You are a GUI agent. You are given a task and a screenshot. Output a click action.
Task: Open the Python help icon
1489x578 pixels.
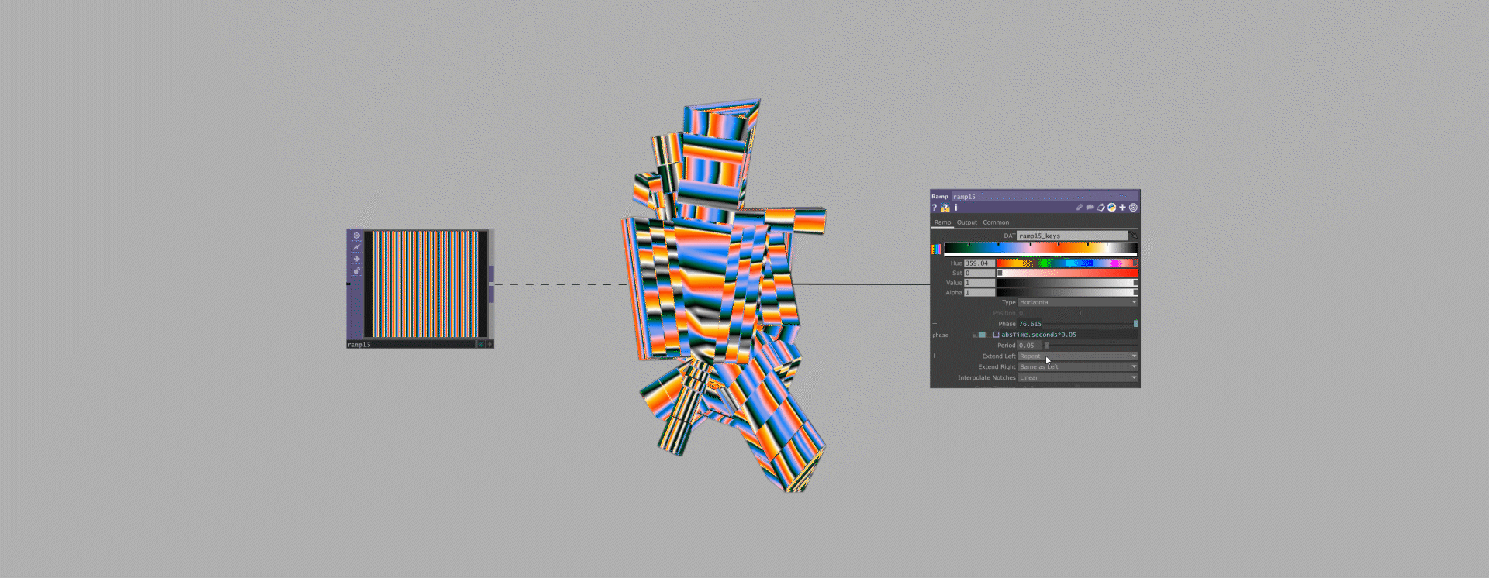pos(945,208)
